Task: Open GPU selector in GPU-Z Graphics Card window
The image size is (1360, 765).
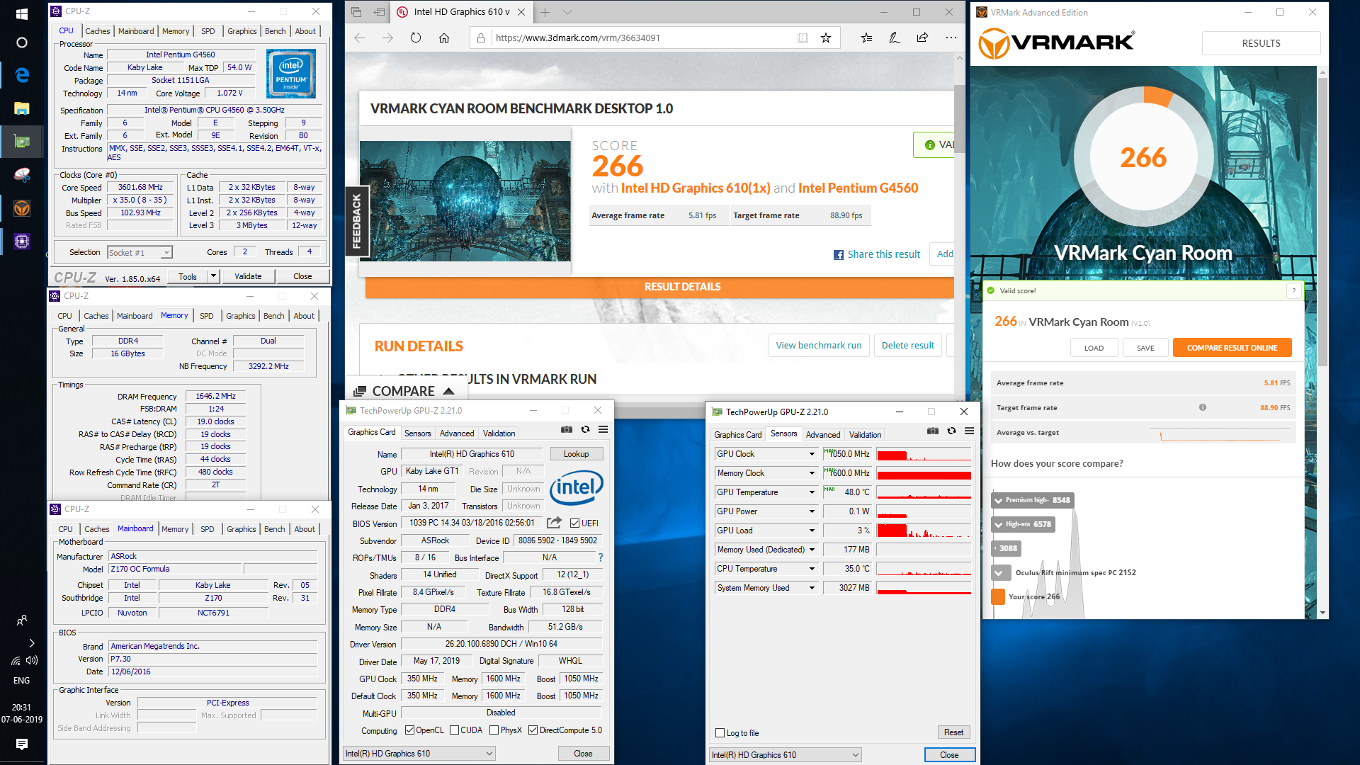Action: pos(419,754)
